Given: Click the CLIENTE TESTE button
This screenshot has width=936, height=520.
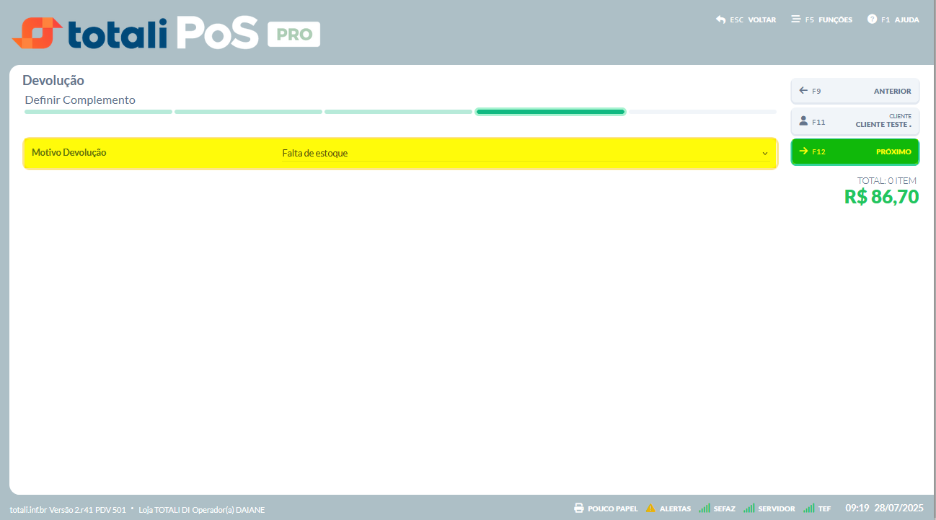Looking at the screenshot, I should click(855, 121).
